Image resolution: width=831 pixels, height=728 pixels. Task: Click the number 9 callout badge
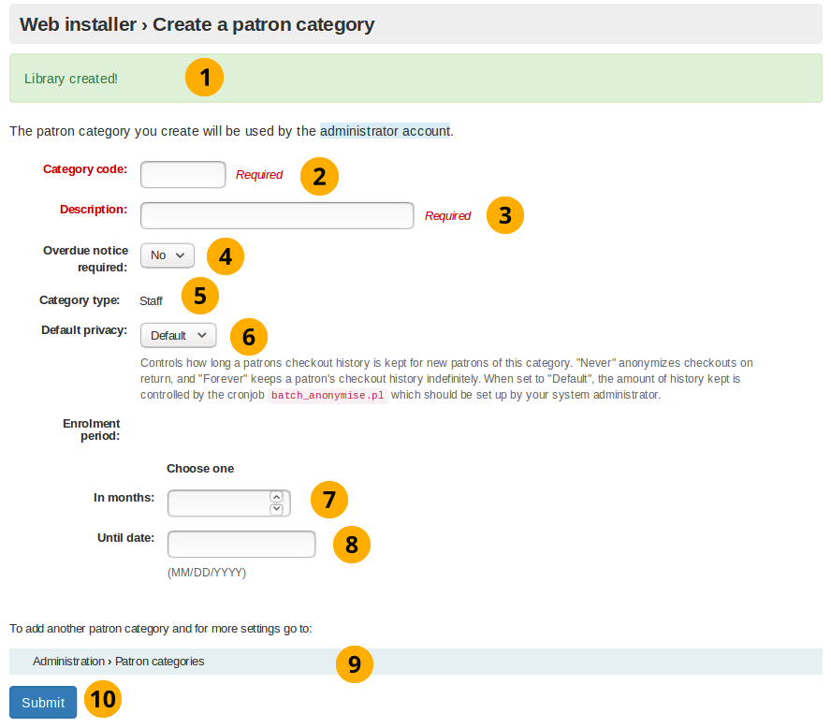[354, 663]
